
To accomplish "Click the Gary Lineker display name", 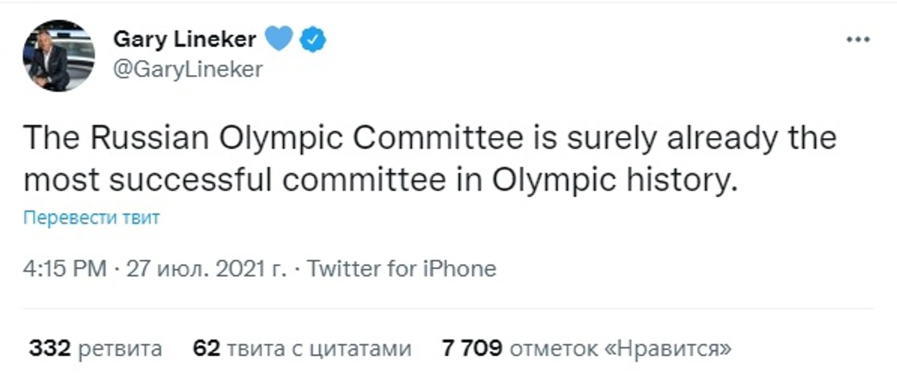I will pyautogui.click(x=184, y=39).
